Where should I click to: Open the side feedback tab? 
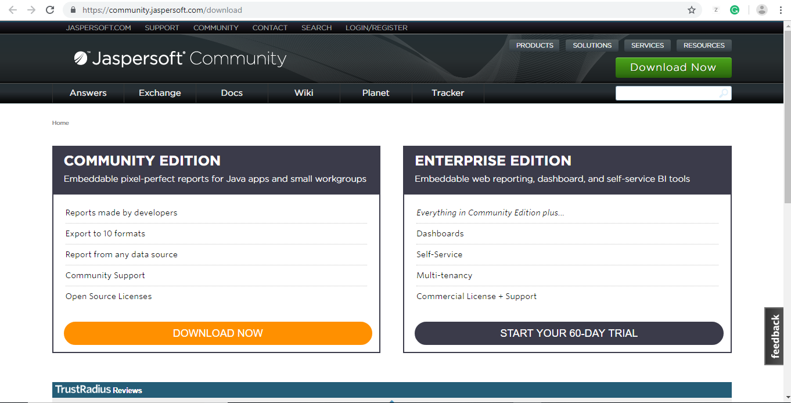(775, 336)
